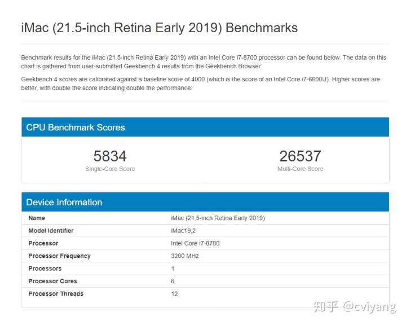This screenshot has height=325, width=406.
Task: Click the Processor row label
Action: click(43, 243)
